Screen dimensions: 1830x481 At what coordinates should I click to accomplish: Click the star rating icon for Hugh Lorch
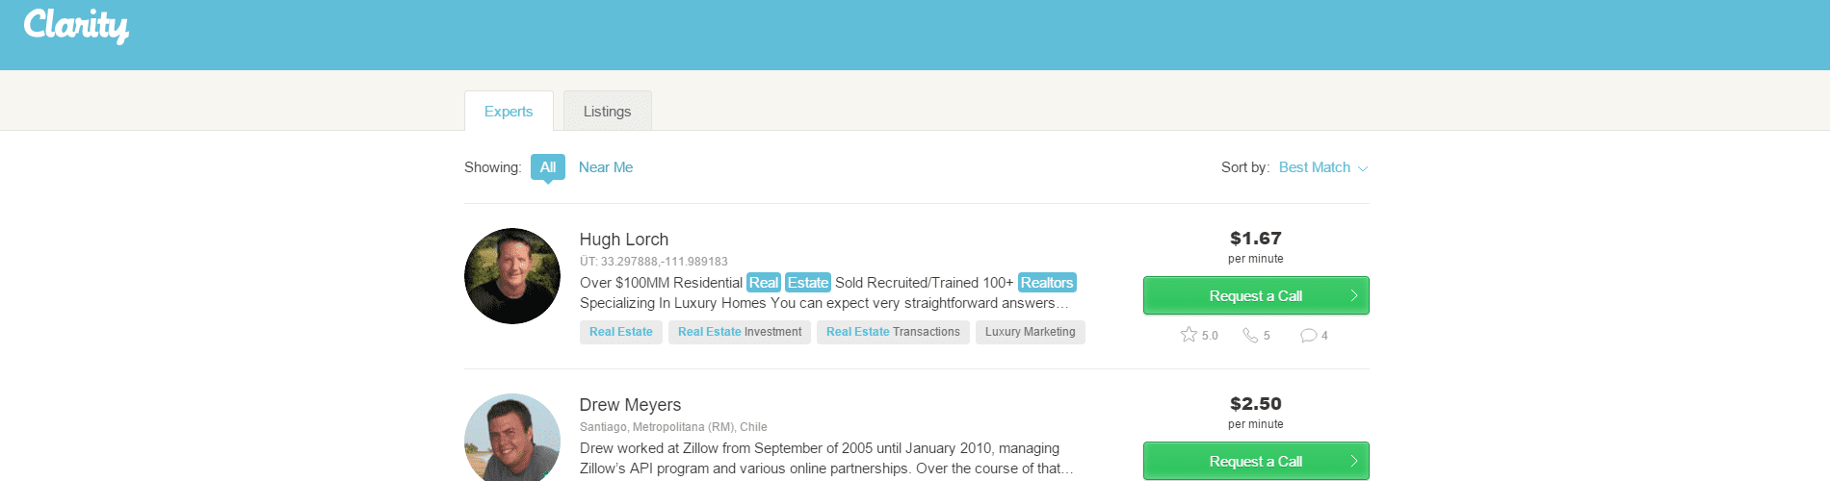click(x=1189, y=335)
